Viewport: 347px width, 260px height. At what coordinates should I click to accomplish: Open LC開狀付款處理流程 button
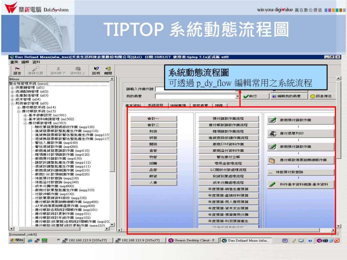click(x=229, y=170)
